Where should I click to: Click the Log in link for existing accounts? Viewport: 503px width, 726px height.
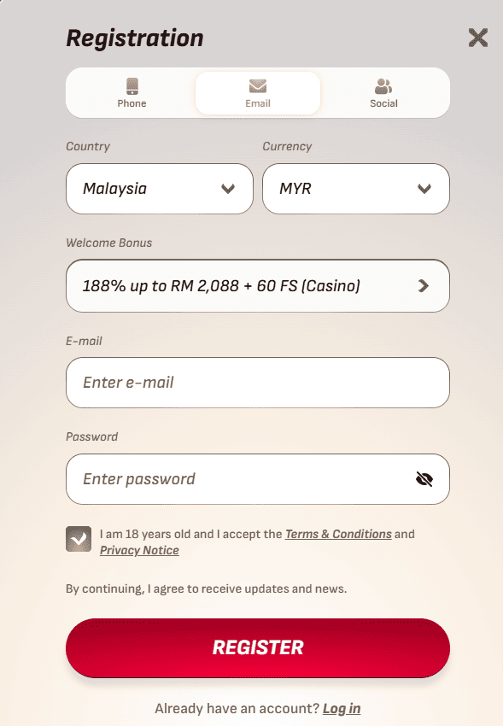342,708
